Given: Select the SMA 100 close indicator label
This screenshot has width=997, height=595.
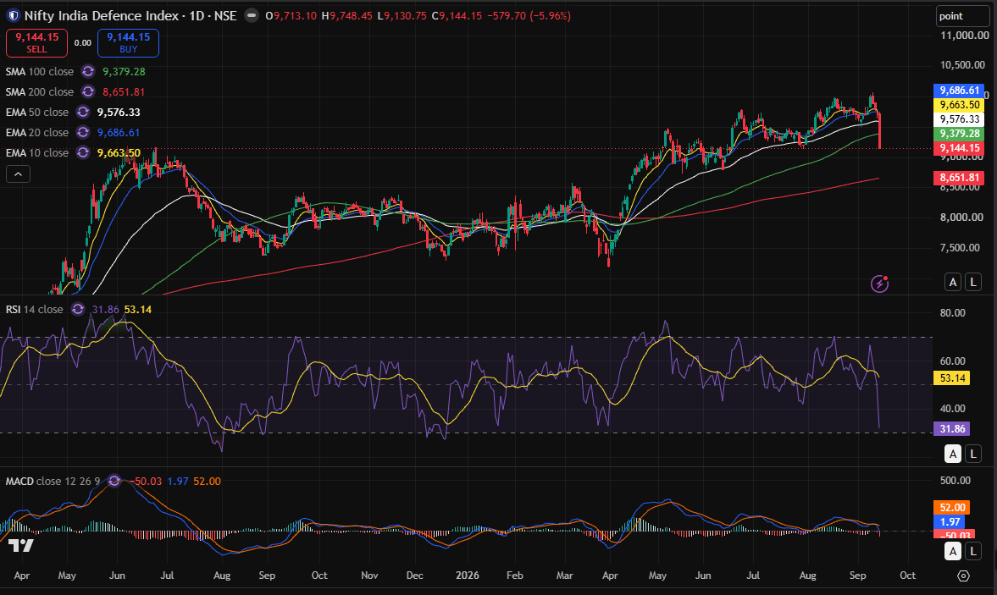Looking at the screenshot, I should point(40,72).
